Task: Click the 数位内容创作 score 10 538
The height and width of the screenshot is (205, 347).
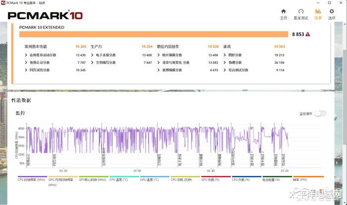Action: pos(213,46)
